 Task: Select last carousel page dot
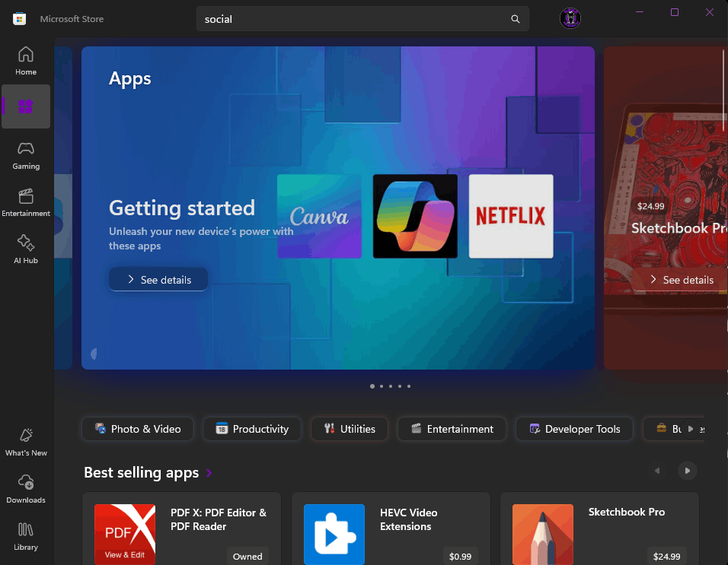tap(409, 386)
